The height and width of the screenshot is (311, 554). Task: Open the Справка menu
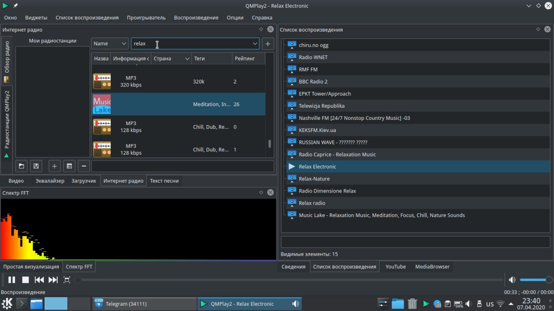[262, 18]
